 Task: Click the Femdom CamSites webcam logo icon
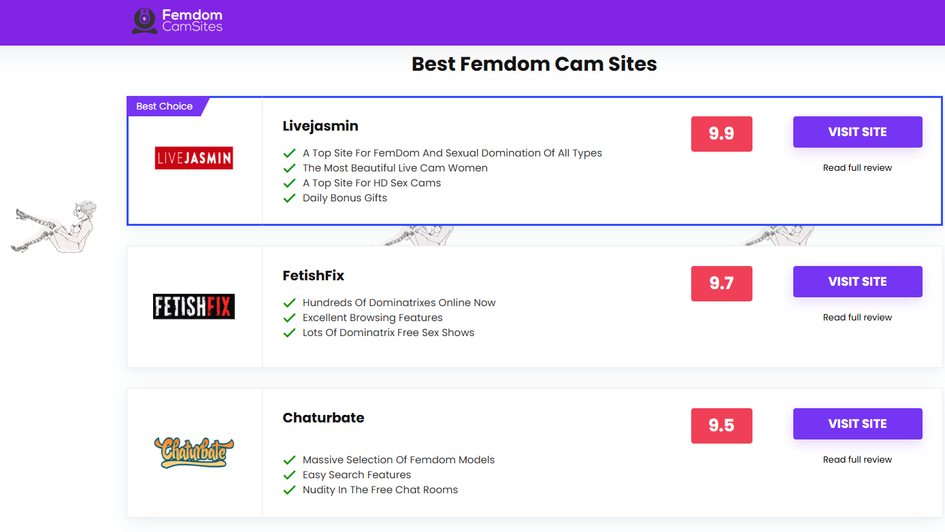(x=144, y=20)
